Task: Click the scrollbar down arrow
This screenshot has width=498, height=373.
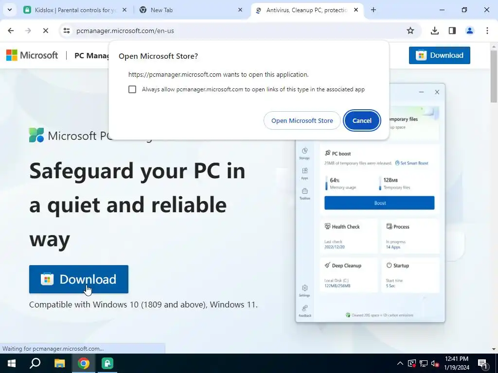Action: (494, 349)
